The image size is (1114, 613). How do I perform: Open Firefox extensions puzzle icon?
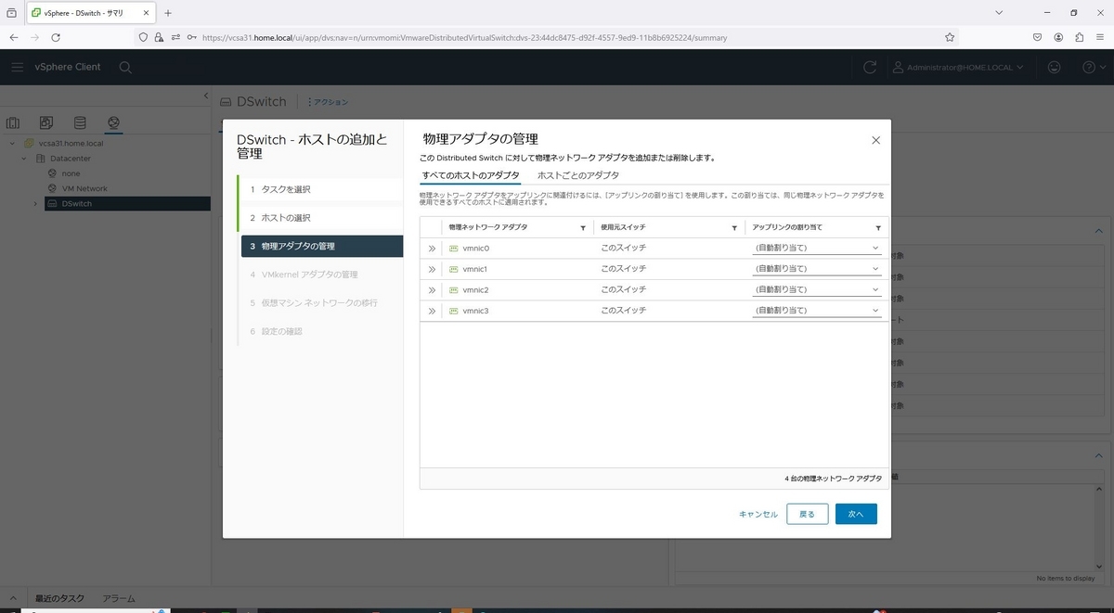click(1080, 37)
